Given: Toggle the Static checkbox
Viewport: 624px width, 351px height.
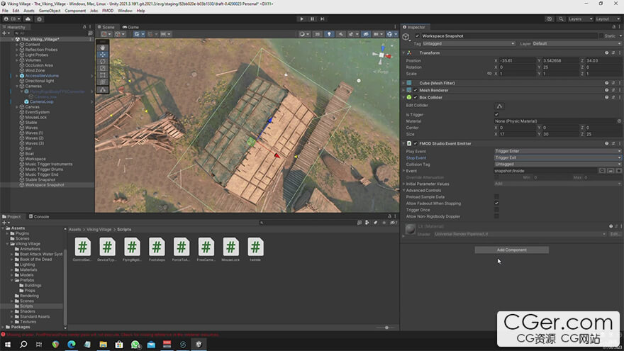Looking at the screenshot, I should (601, 36).
